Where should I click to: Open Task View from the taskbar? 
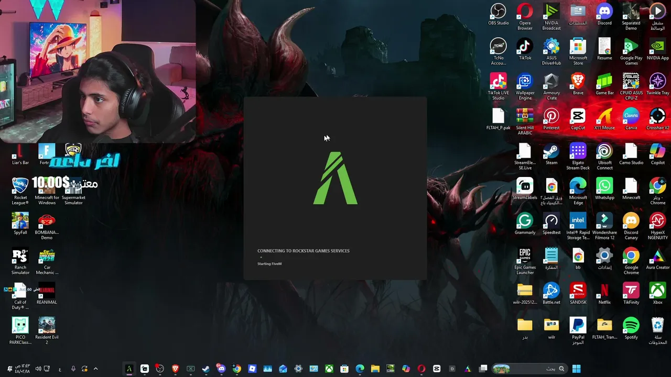[x=483, y=369]
